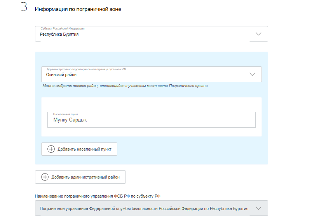Click the blank middle of the 'Окинский район' combo box
Viewport: 319px width, 224px height.
pos(163,75)
